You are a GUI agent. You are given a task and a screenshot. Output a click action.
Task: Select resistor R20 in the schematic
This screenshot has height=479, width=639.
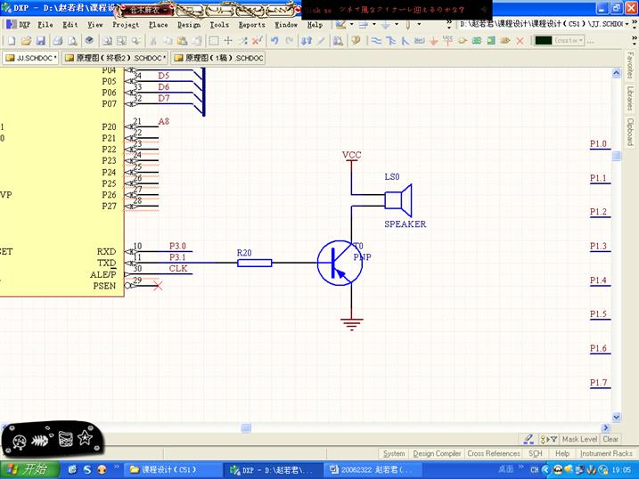click(254, 263)
